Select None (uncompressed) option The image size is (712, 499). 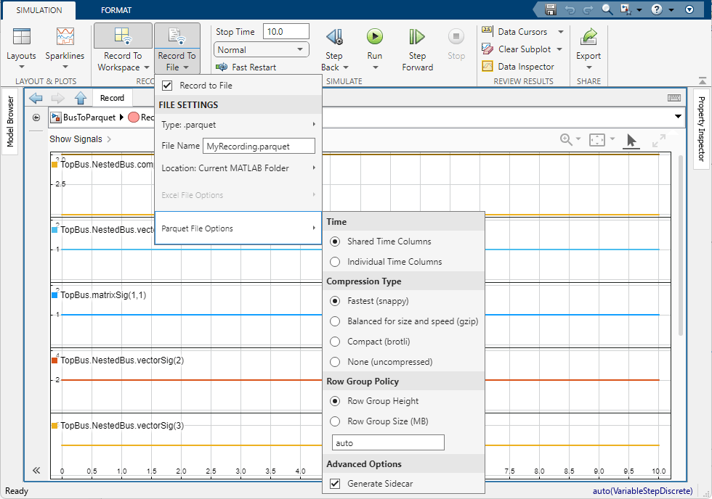[335, 362]
